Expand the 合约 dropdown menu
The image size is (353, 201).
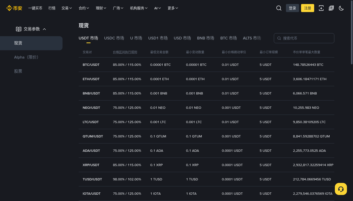[84, 8]
